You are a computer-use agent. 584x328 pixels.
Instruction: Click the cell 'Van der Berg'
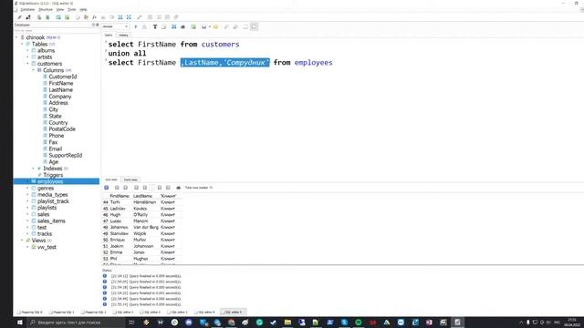tap(146, 227)
